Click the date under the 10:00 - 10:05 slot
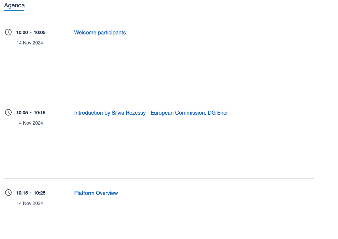This screenshot has height=239, width=338. tap(30, 43)
